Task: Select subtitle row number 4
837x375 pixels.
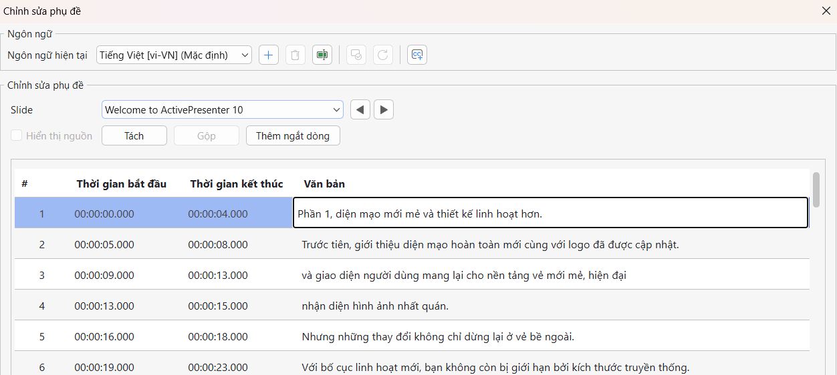Action: [41, 306]
